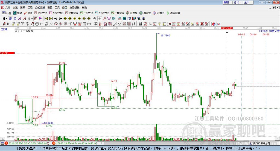Click the left arrow of horizontal scrollbar
This screenshot has height=151, width=280.
tap(101, 143)
